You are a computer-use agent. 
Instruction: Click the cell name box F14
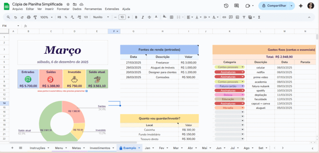tap(10, 26)
